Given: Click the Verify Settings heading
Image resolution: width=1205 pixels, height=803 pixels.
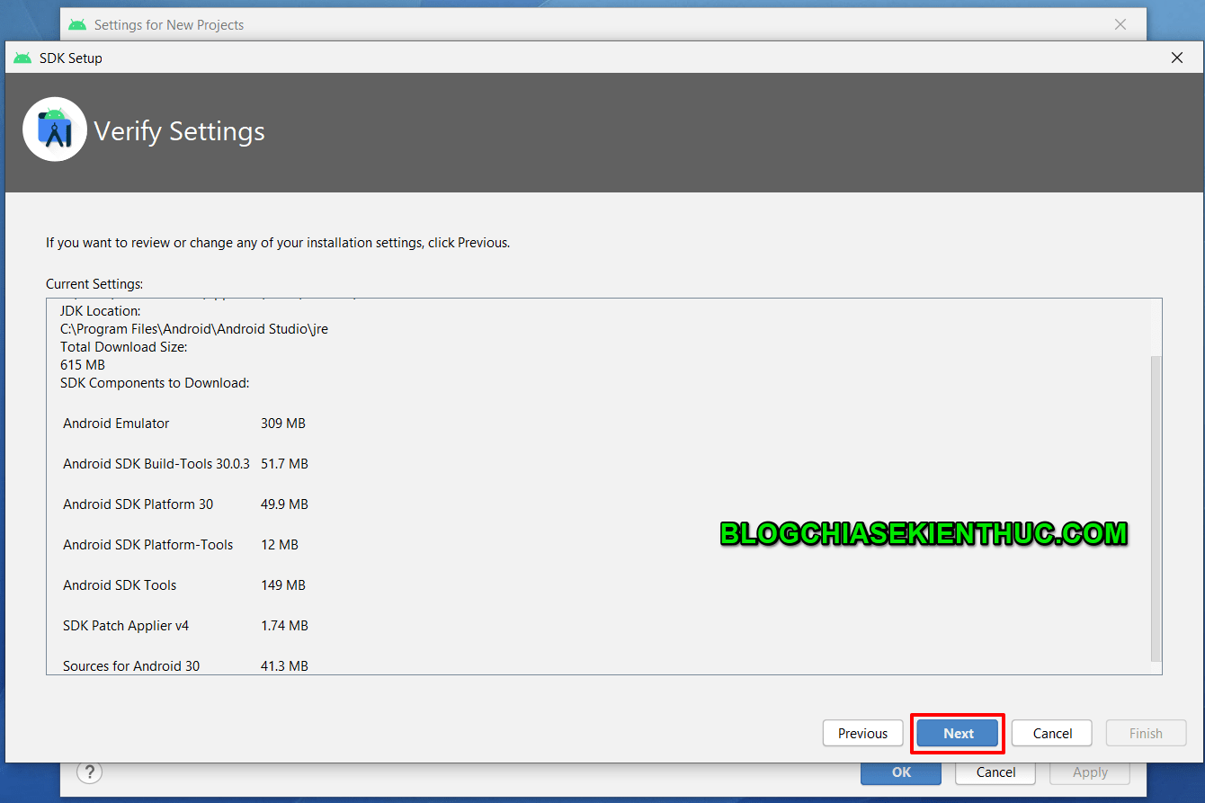Looking at the screenshot, I should coord(180,131).
